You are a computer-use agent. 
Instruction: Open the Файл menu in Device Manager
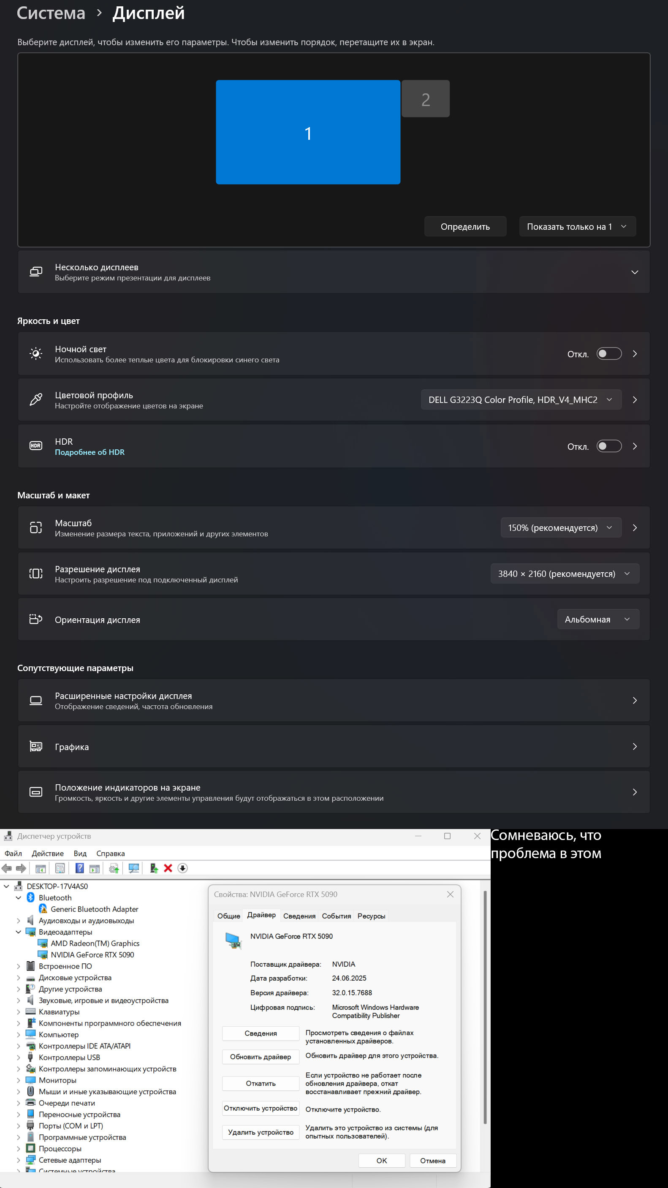(14, 854)
